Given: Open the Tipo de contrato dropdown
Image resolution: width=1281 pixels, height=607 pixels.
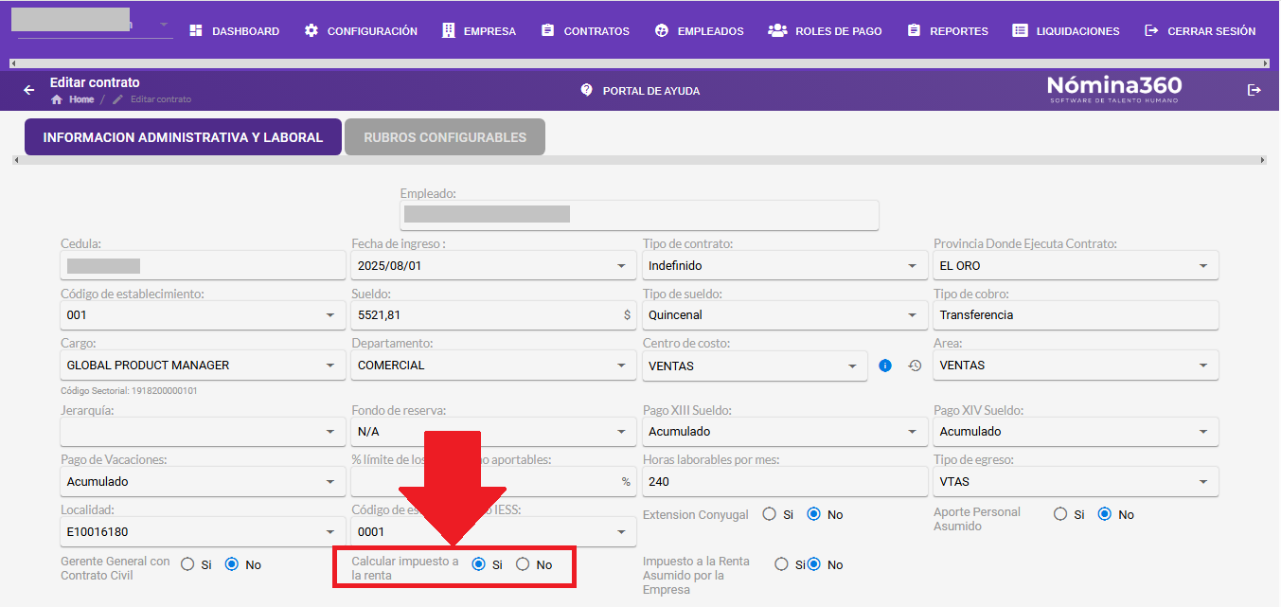Looking at the screenshot, I should tap(785, 266).
